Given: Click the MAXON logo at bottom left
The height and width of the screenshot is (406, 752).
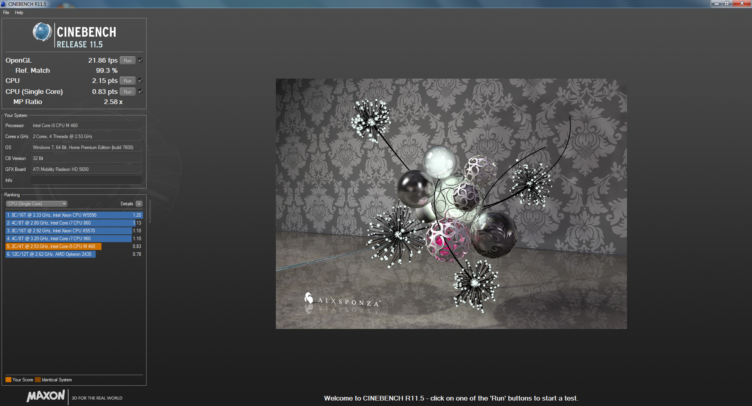Looking at the screenshot, I should 46,396.
